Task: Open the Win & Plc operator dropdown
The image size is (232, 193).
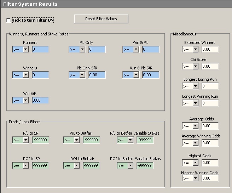Action: click(x=131, y=50)
